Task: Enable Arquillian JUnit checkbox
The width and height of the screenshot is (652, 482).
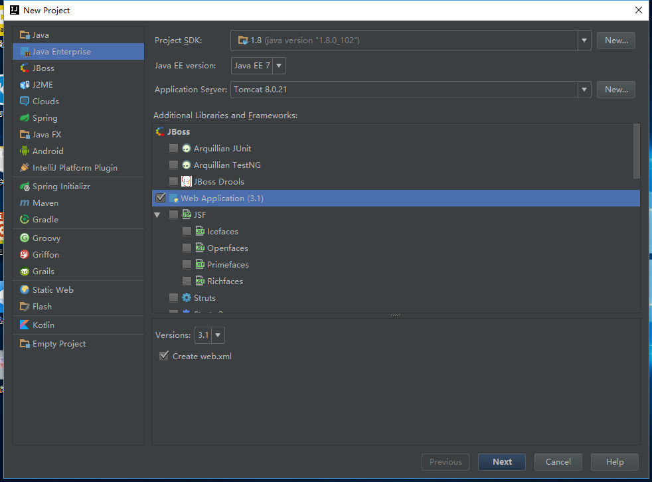Action: (x=173, y=149)
